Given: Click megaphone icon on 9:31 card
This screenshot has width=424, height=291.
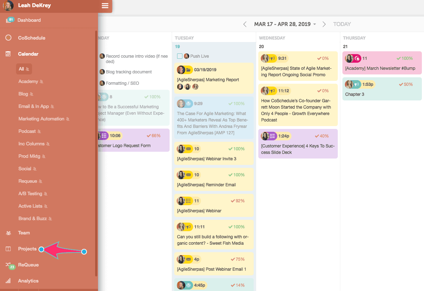Looking at the screenshot, I should coord(273,58).
